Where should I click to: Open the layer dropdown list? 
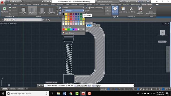coord(23,20)
